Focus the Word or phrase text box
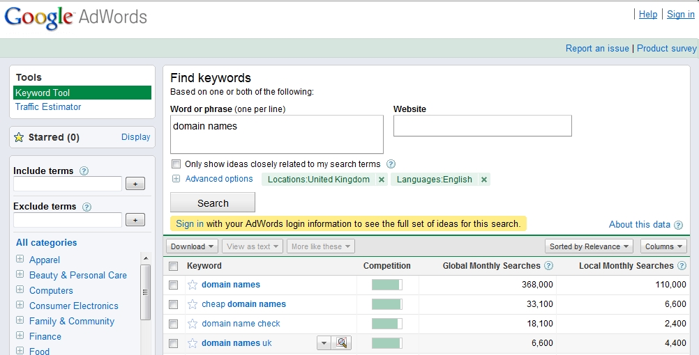Screen dimensions: 699x355 pos(277,134)
